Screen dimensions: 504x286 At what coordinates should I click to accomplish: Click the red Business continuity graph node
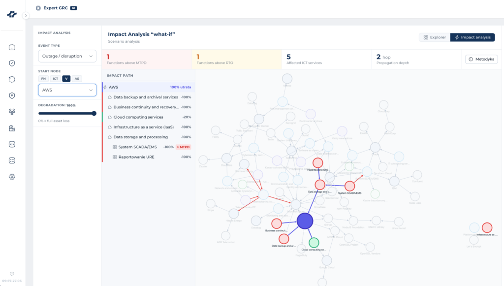[x=277, y=223]
